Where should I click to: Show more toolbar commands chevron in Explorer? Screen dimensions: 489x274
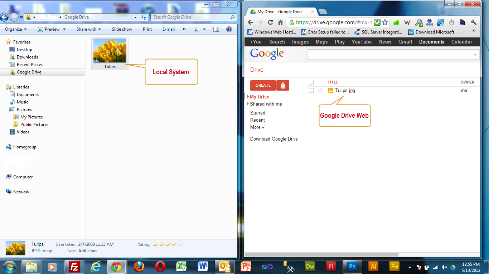(x=184, y=29)
